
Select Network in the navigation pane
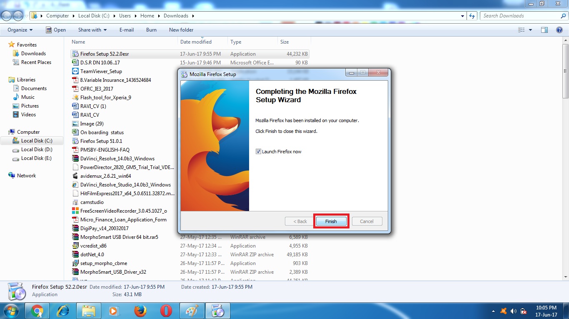point(26,176)
